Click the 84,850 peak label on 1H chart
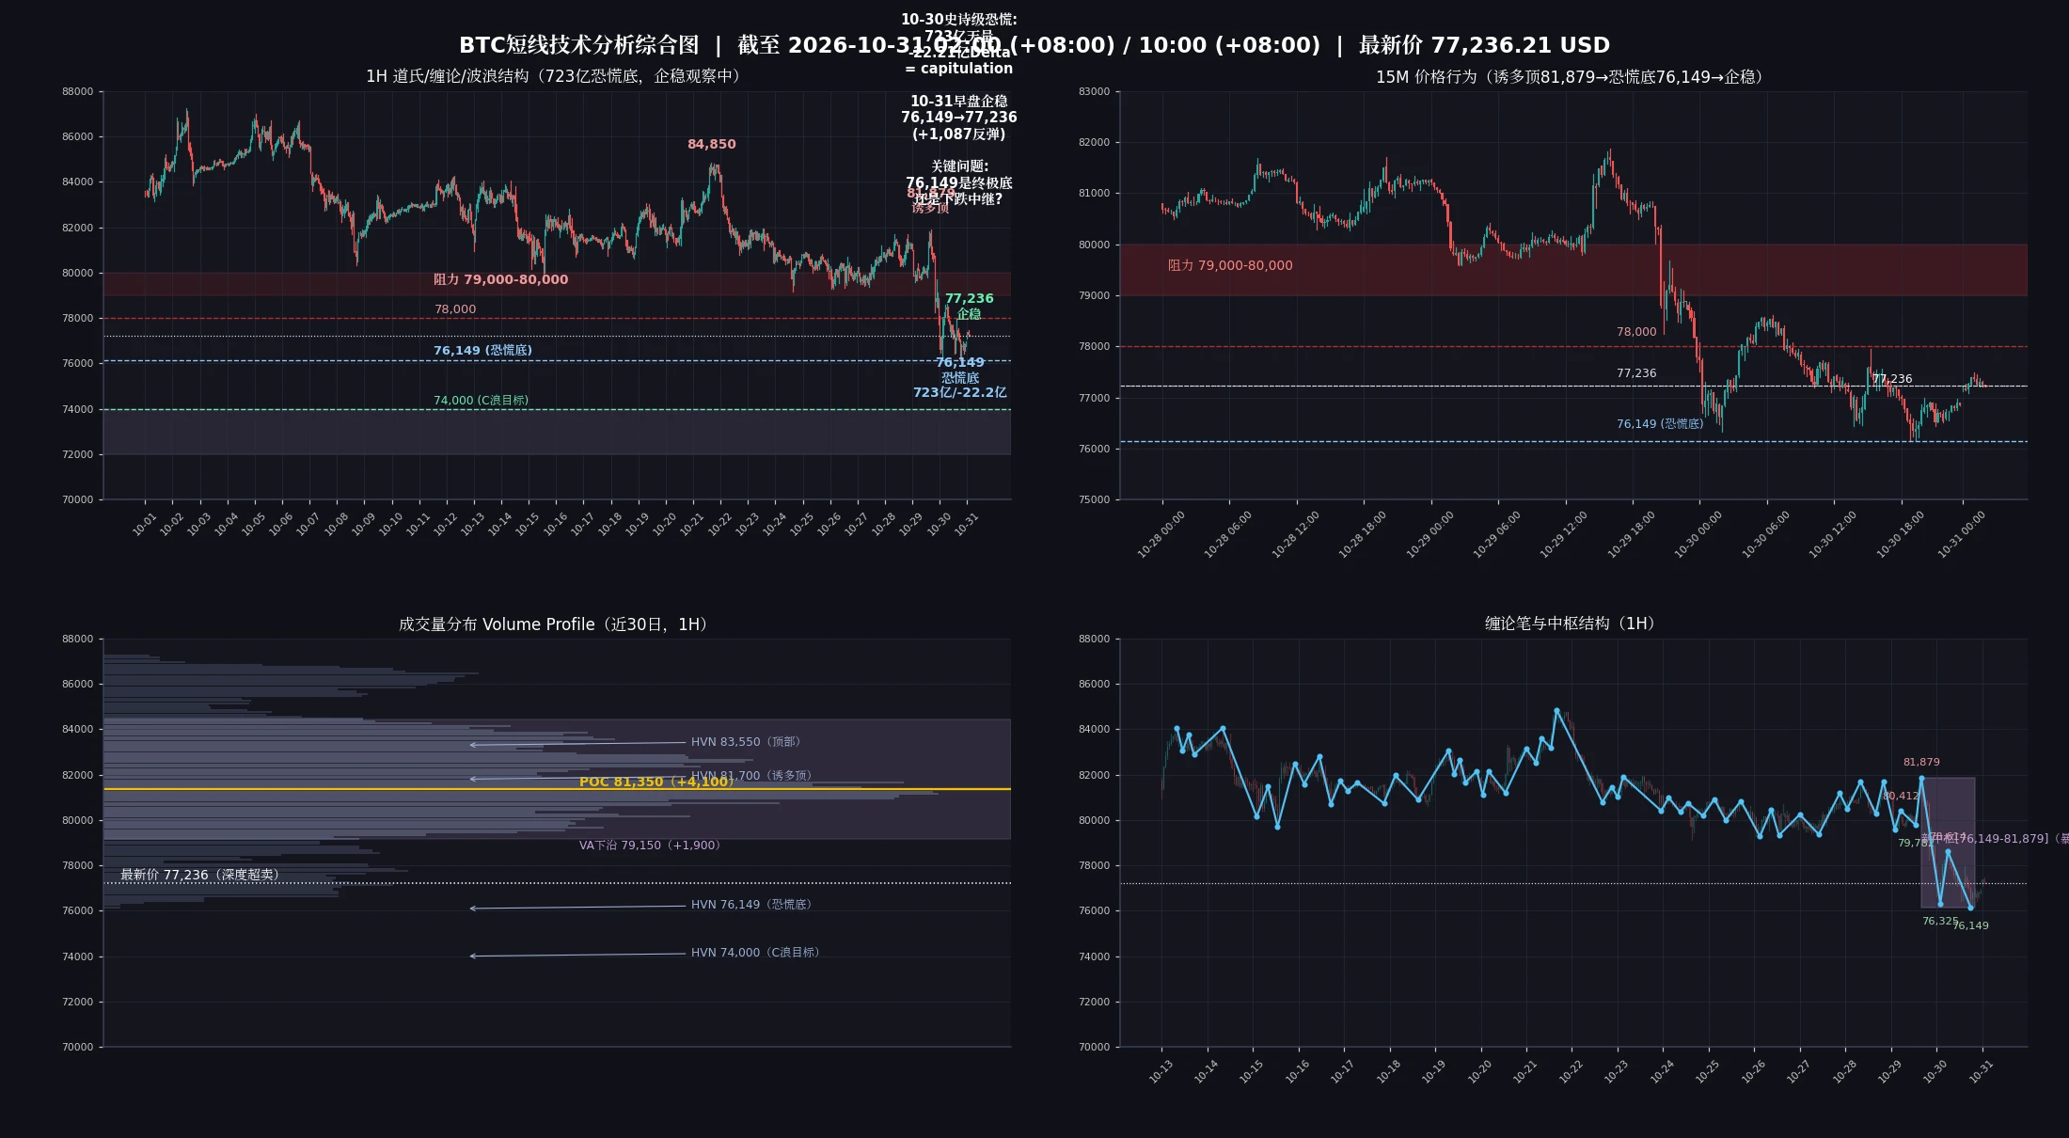The image size is (2069, 1138). (x=711, y=144)
